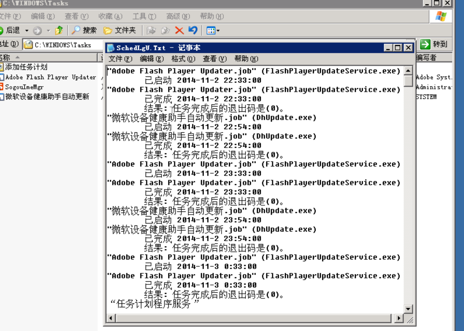464x331 pixels.
Task: Open Explorer 高级(N) menu
Action: click(x=178, y=16)
